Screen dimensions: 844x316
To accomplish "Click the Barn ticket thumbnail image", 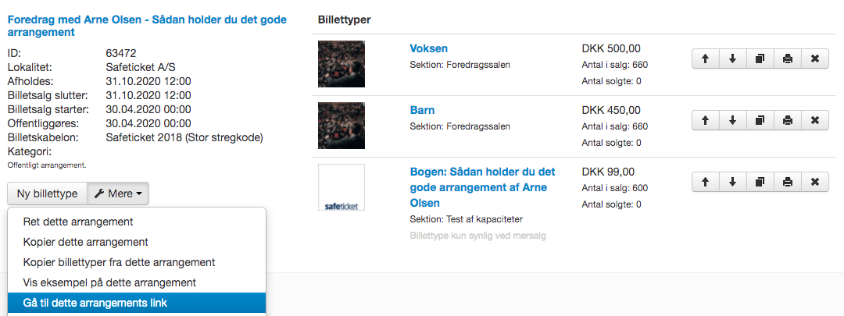I will pos(342,126).
